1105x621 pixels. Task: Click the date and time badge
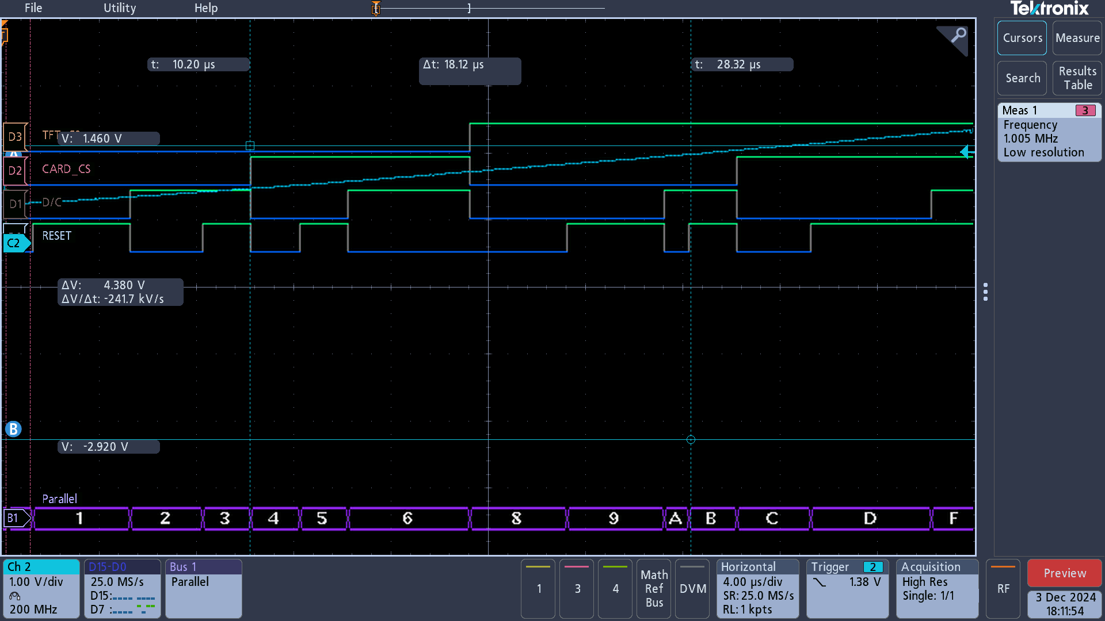point(1065,604)
